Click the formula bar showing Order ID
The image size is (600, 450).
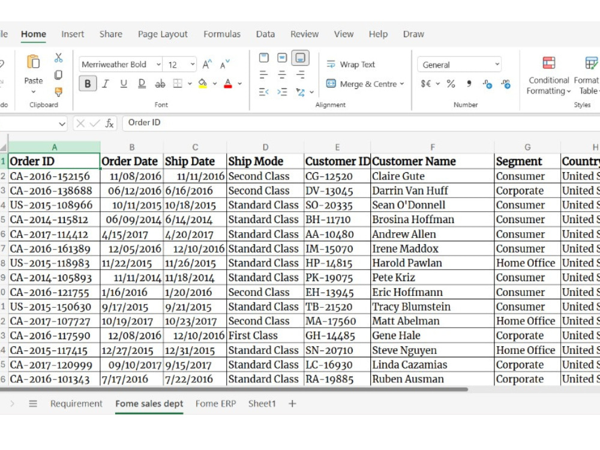point(361,123)
